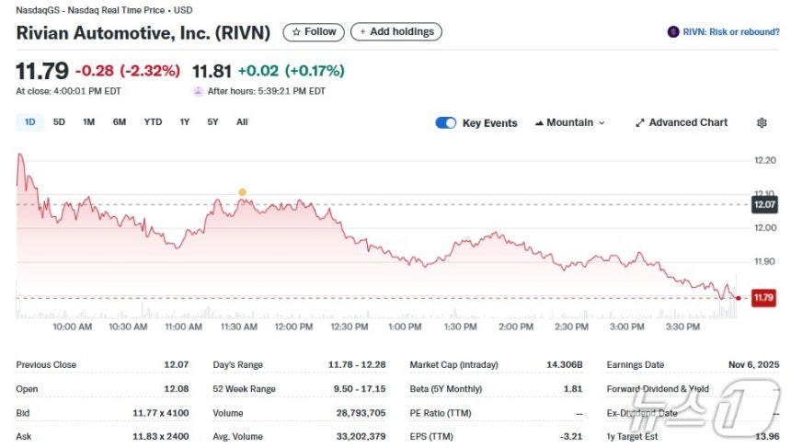Click the 12.07 previous close label on chart

(x=764, y=205)
